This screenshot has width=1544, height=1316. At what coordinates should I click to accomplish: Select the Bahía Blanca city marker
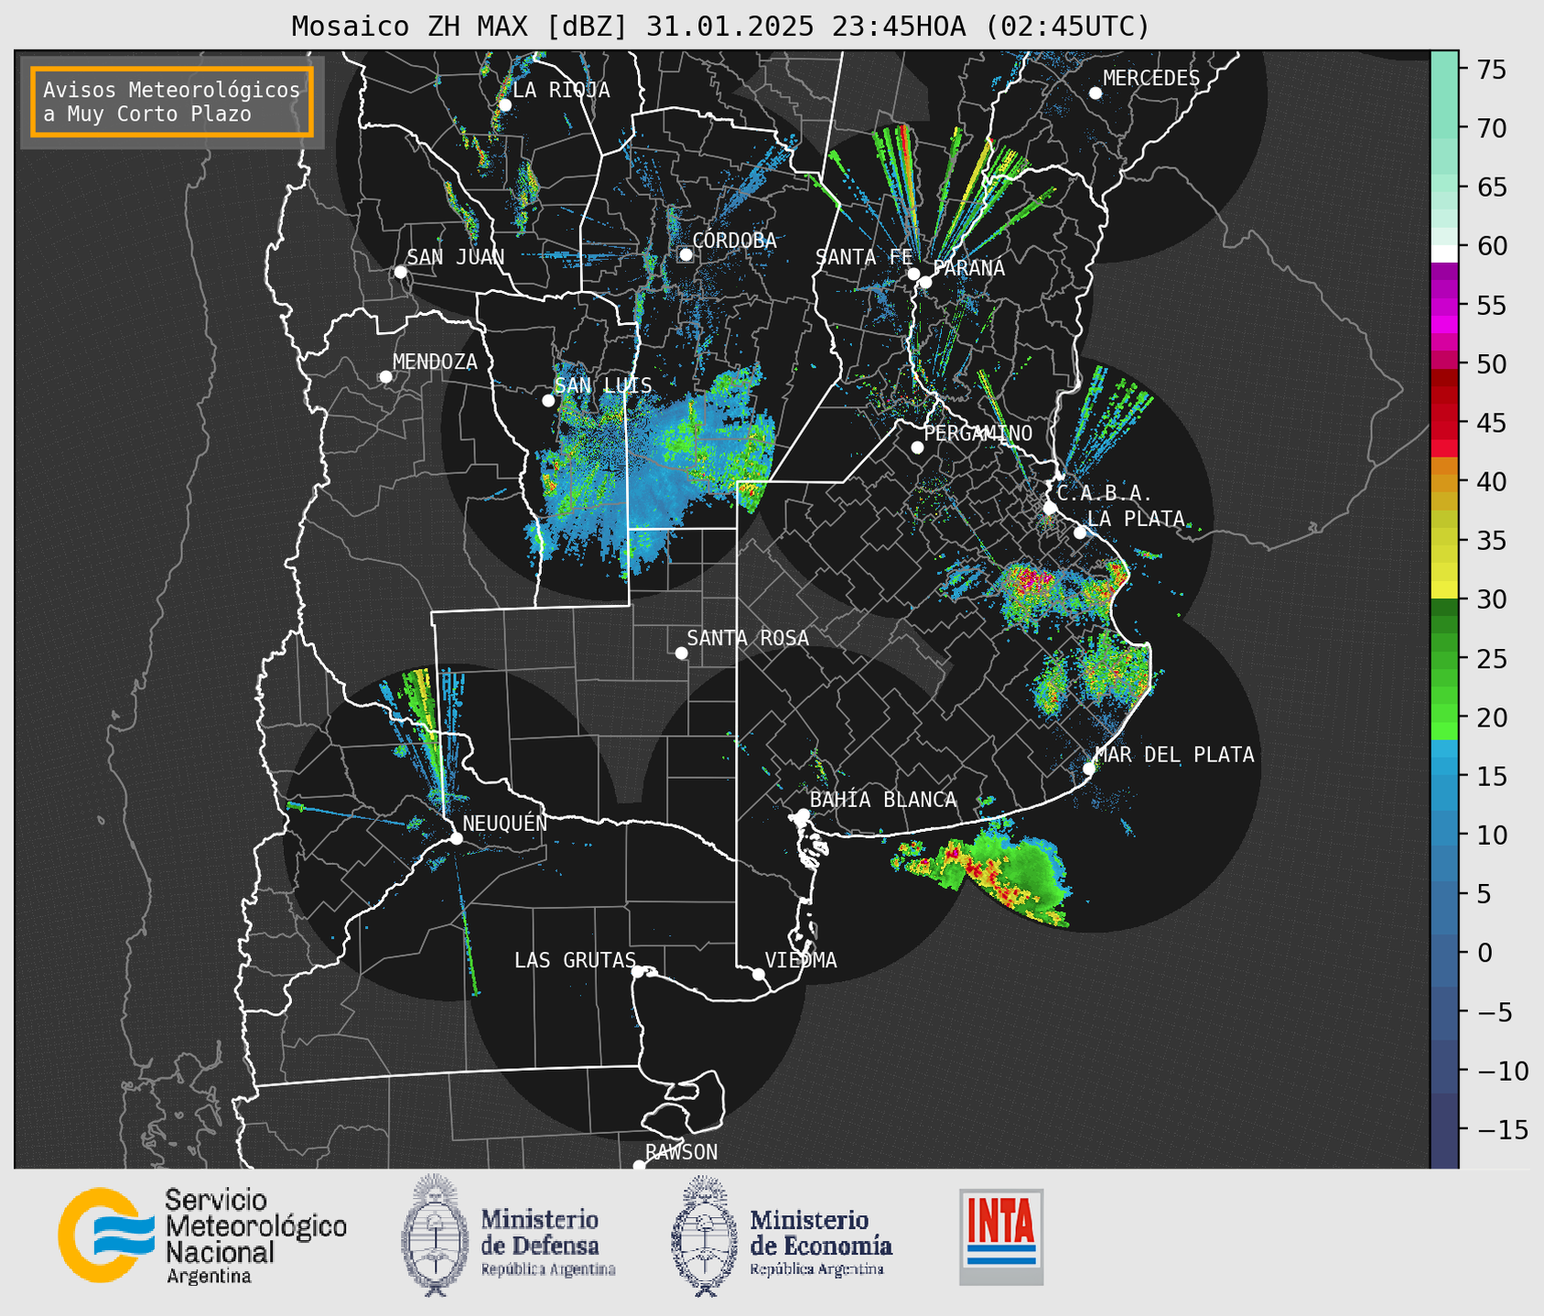[x=803, y=814]
